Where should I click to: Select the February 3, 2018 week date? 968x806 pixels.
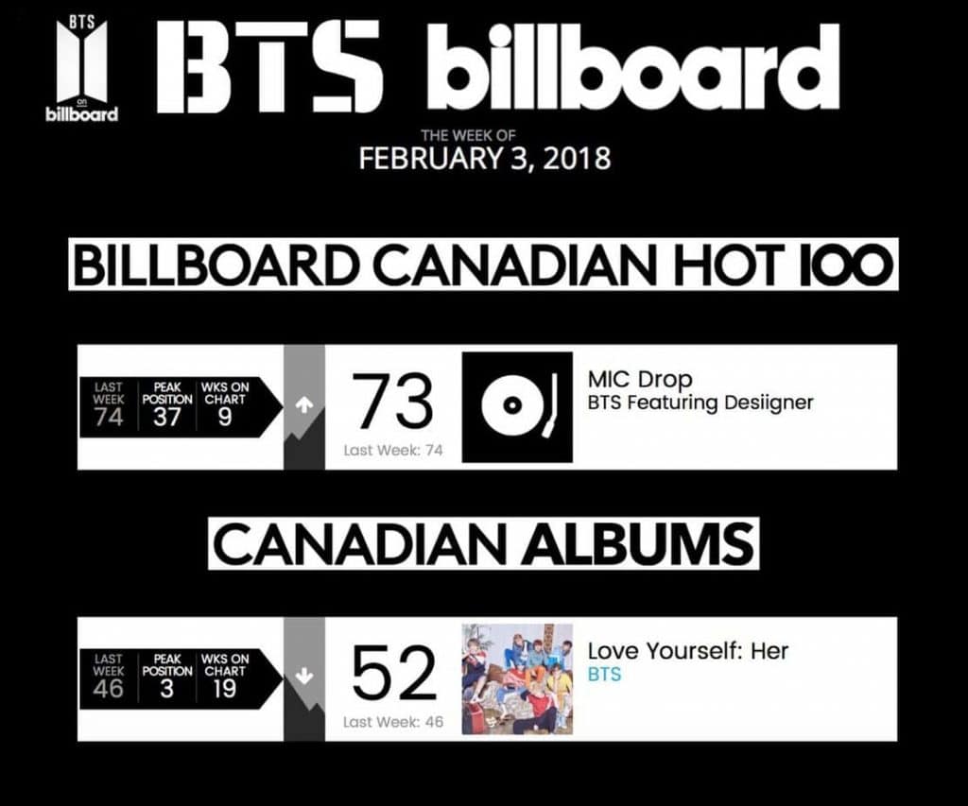(484, 157)
